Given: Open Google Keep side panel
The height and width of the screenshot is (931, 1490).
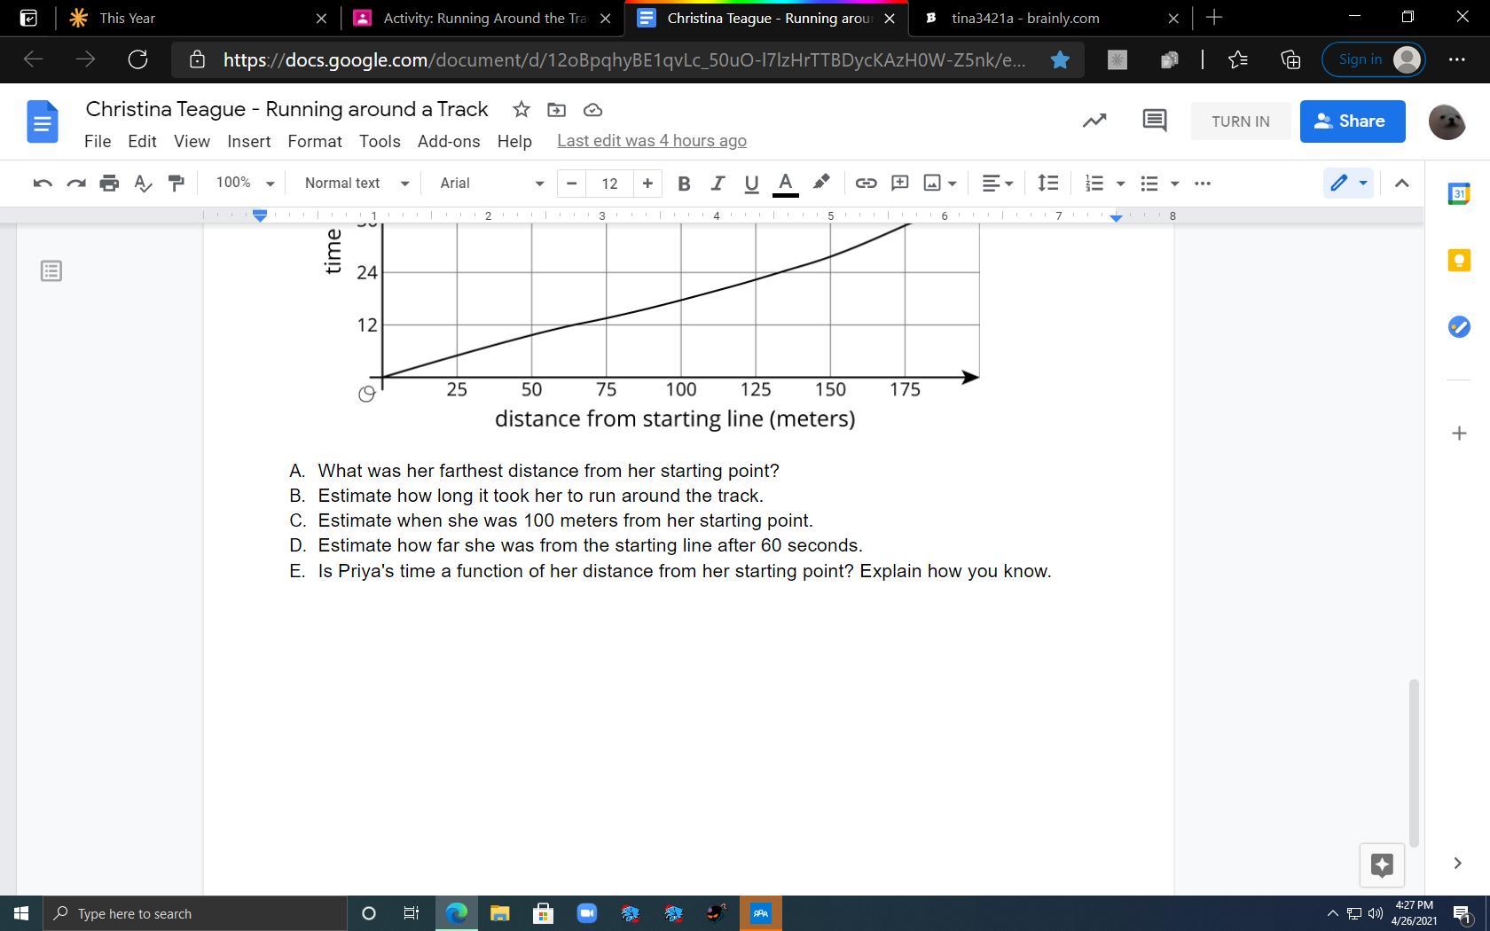Looking at the screenshot, I should (1459, 260).
